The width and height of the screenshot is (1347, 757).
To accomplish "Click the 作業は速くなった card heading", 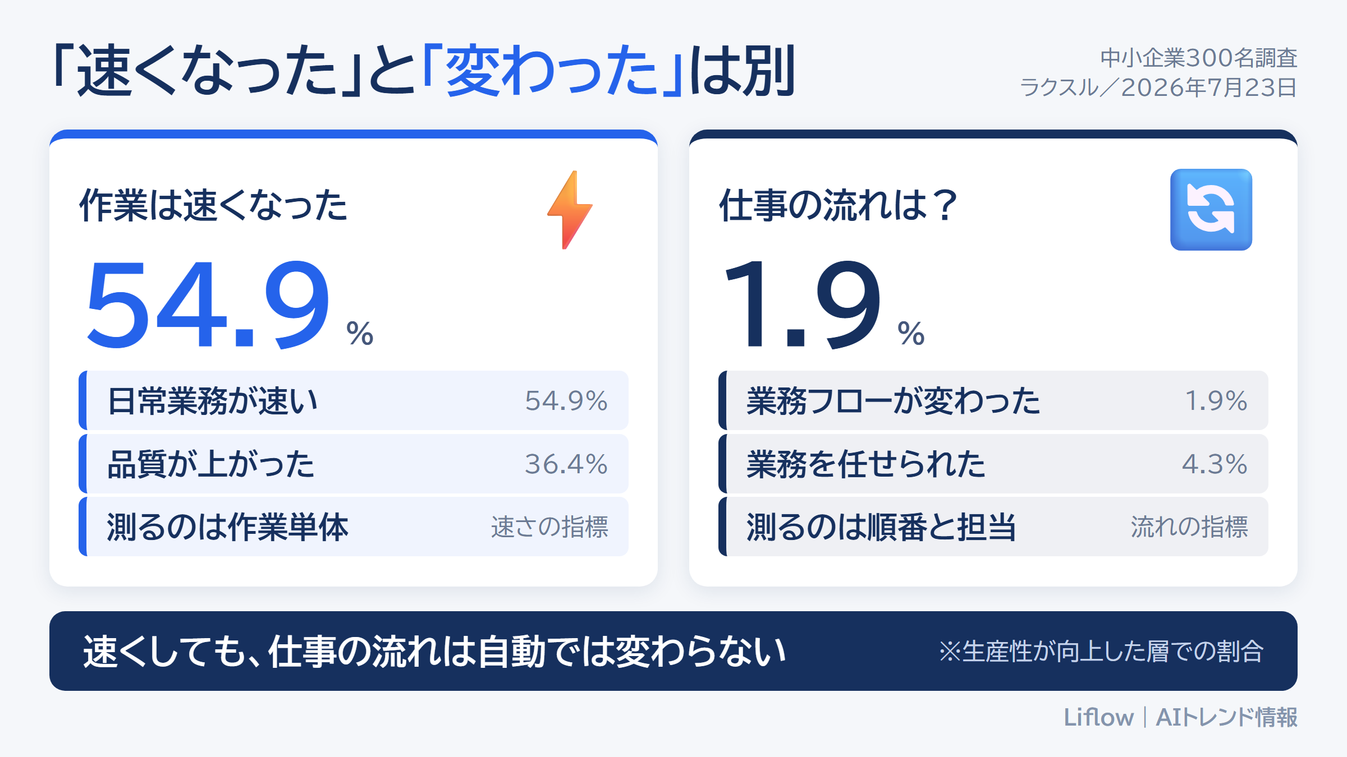I will click(x=213, y=205).
